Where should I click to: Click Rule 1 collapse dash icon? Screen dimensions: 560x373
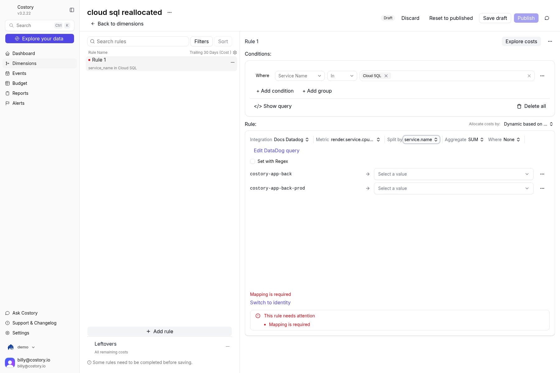pos(232,62)
